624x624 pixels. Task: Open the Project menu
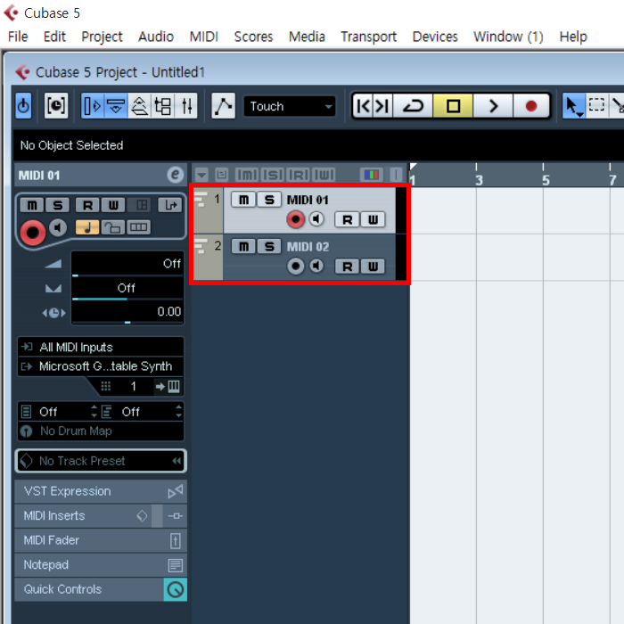[102, 37]
